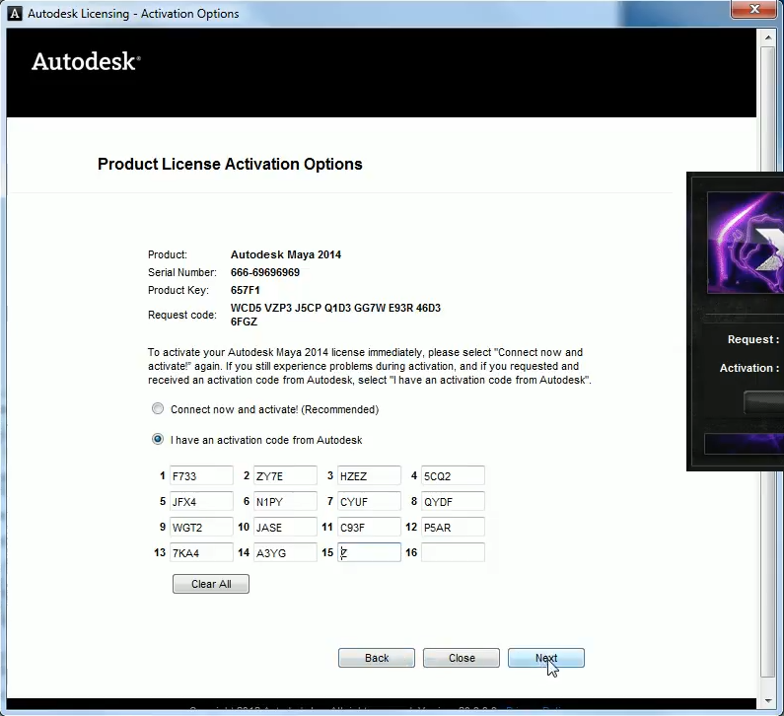Click into activation code field 15

(x=369, y=553)
